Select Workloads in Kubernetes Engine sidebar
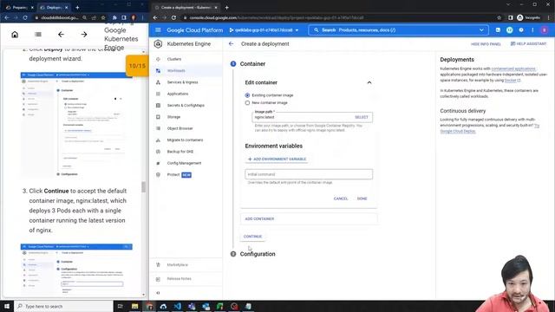Image resolution: width=555 pixels, height=312 pixels. [x=176, y=71]
